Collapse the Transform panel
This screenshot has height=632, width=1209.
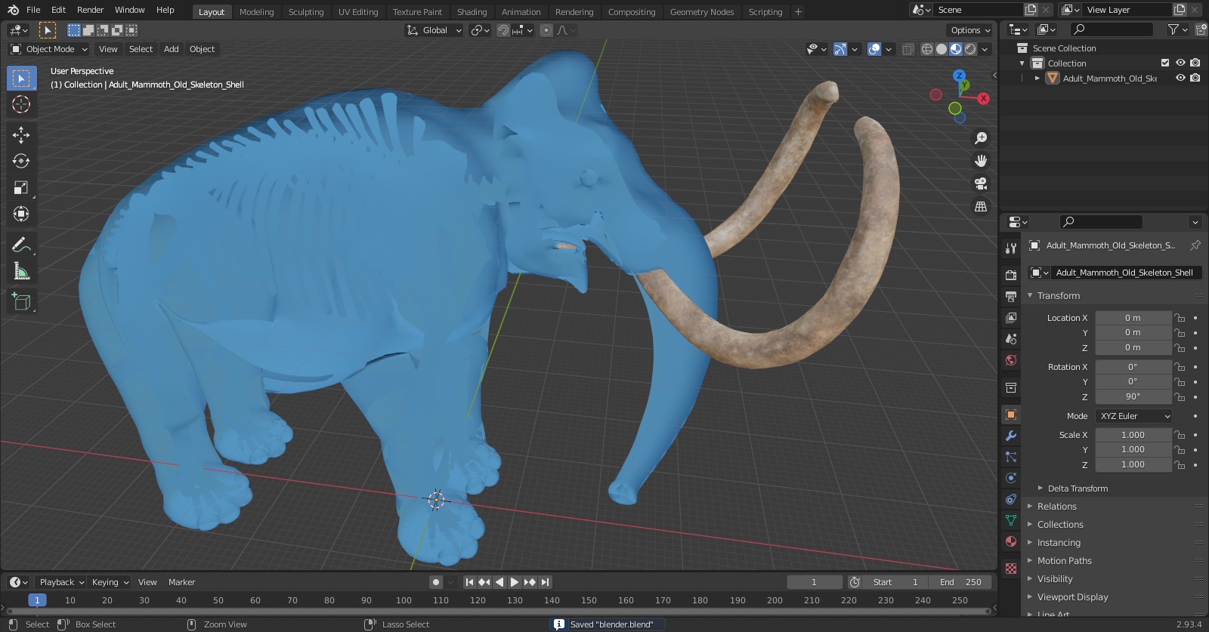pos(1058,296)
